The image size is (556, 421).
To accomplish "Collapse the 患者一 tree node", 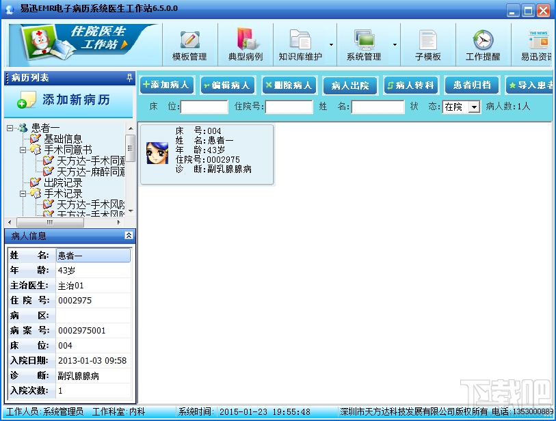I will click(x=10, y=128).
